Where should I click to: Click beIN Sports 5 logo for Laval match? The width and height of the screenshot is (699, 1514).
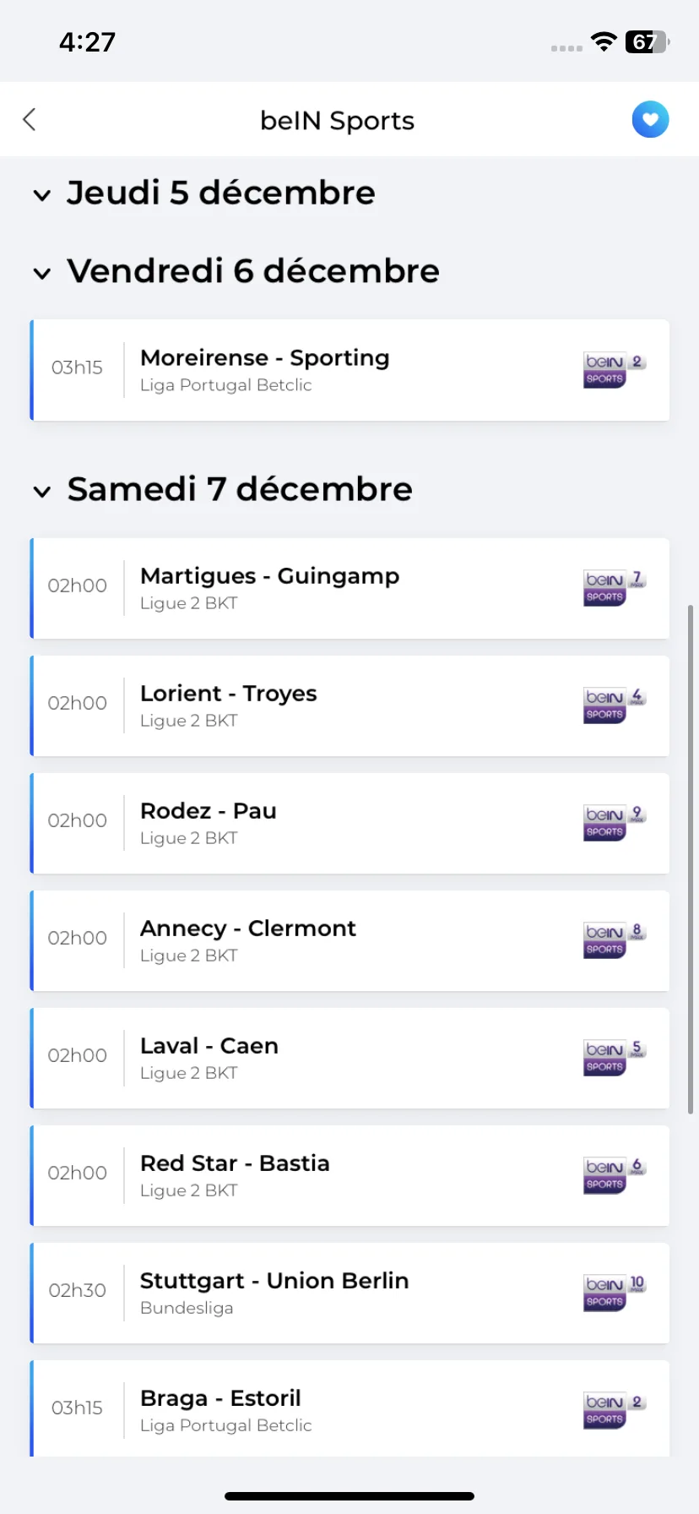tap(615, 1058)
